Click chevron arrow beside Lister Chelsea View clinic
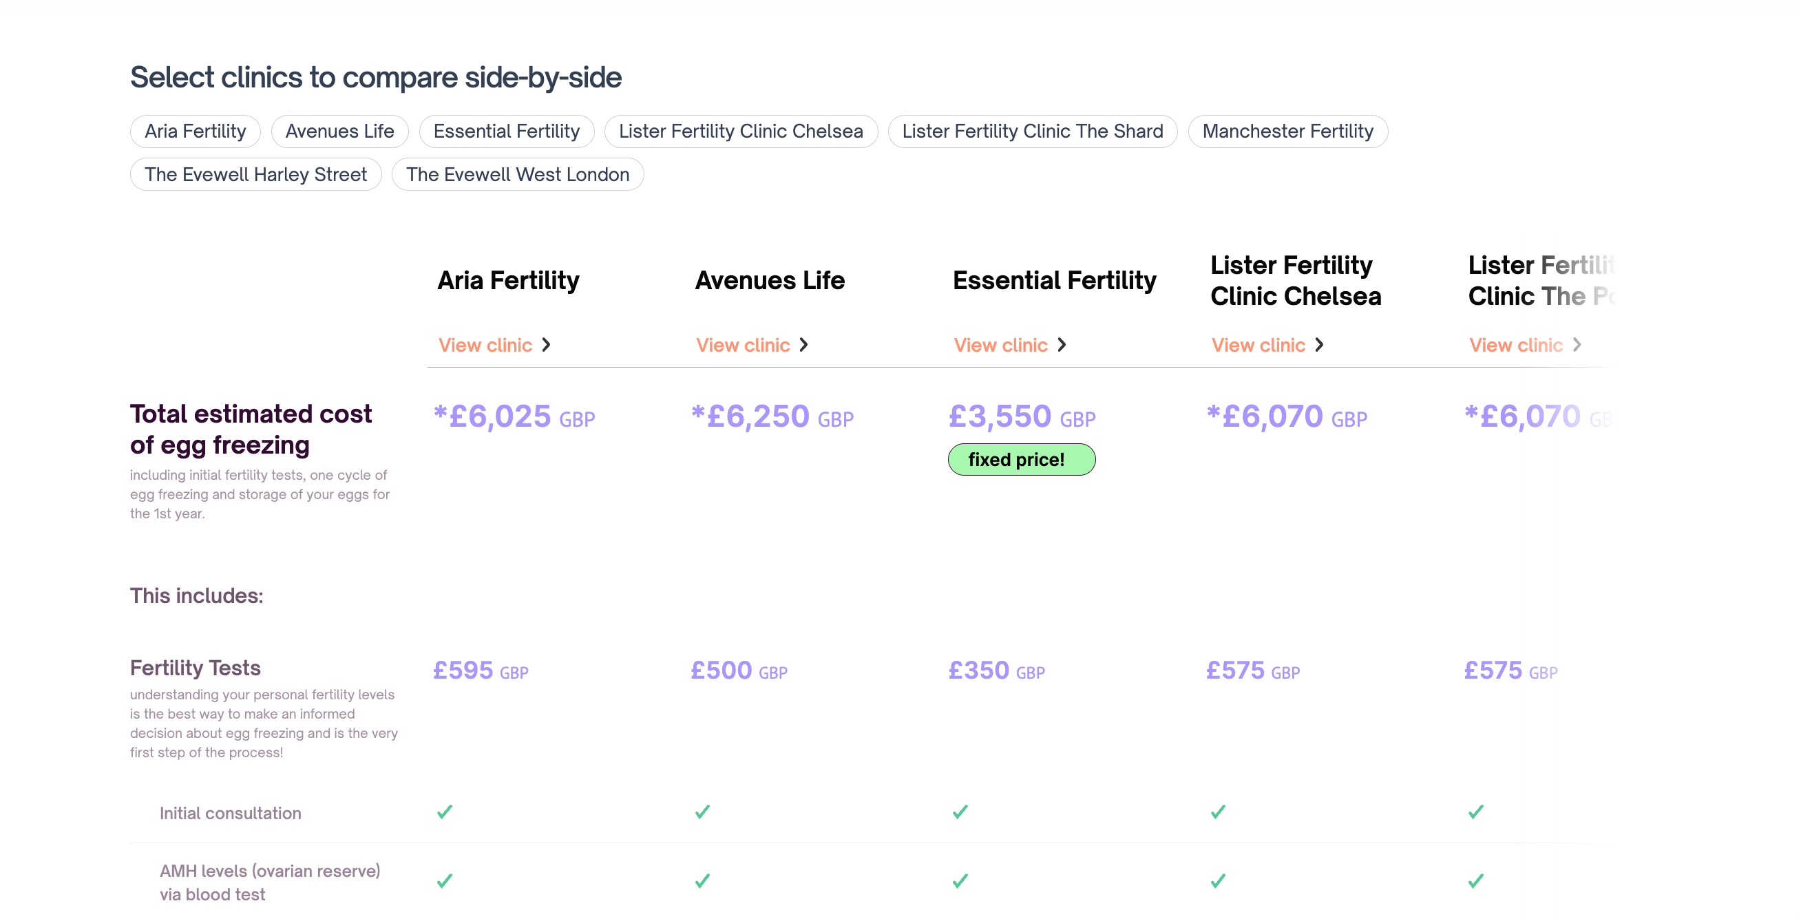The height and width of the screenshot is (921, 1801). tap(1319, 345)
